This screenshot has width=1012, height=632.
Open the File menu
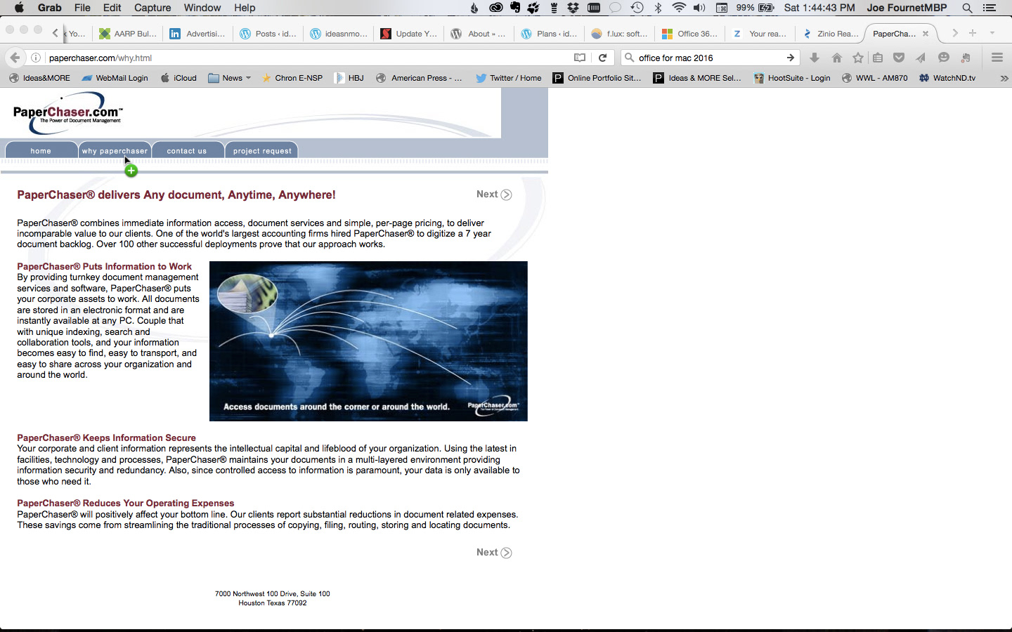(82, 8)
